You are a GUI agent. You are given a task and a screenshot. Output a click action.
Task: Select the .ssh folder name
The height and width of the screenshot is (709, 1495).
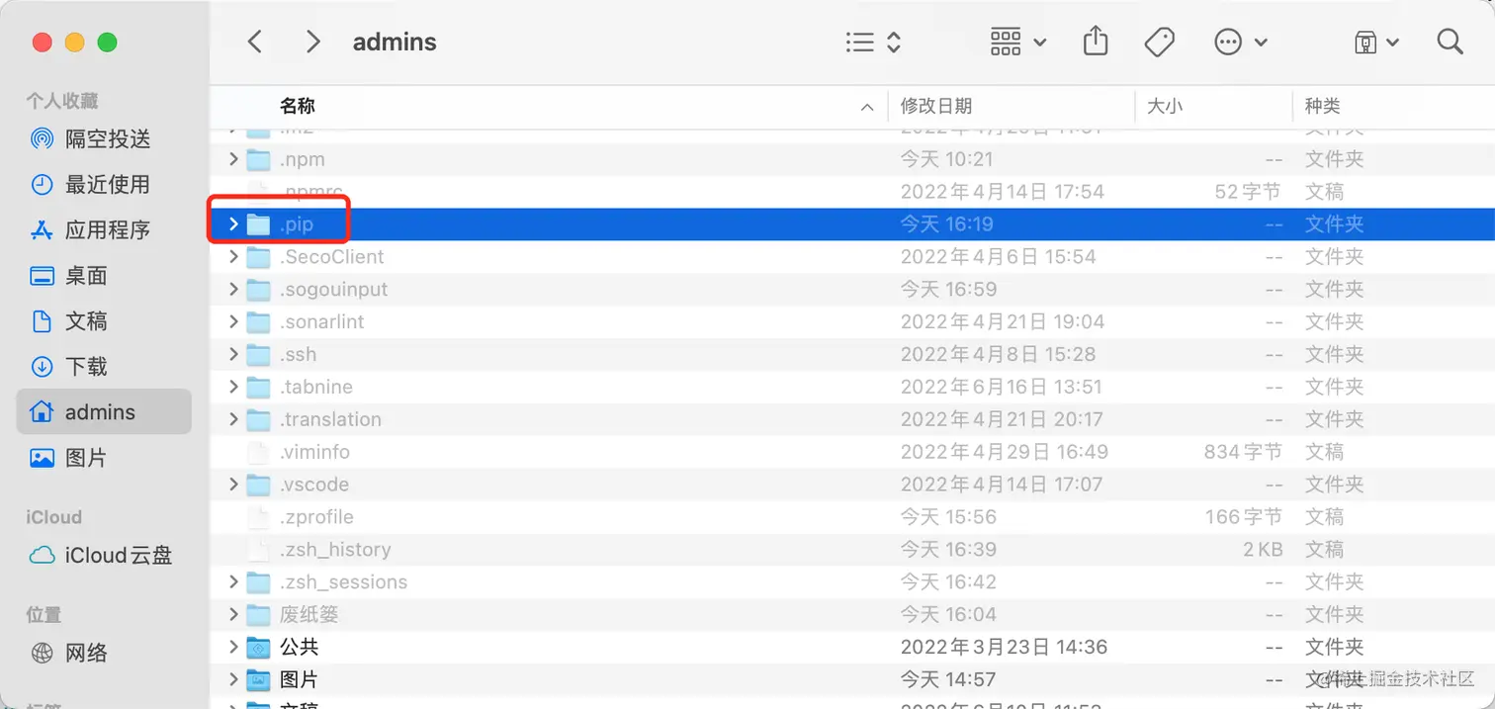(x=298, y=354)
